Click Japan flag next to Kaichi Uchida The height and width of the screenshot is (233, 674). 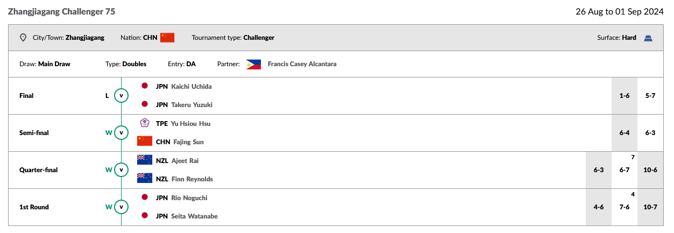(x=144, y=86)
